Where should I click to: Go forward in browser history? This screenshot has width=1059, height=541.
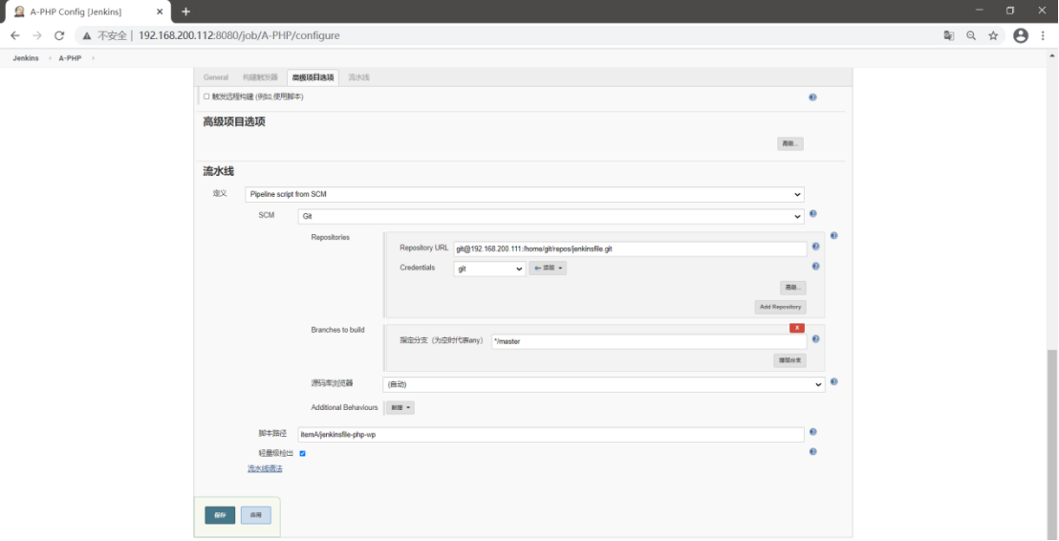tap(37, 35)
